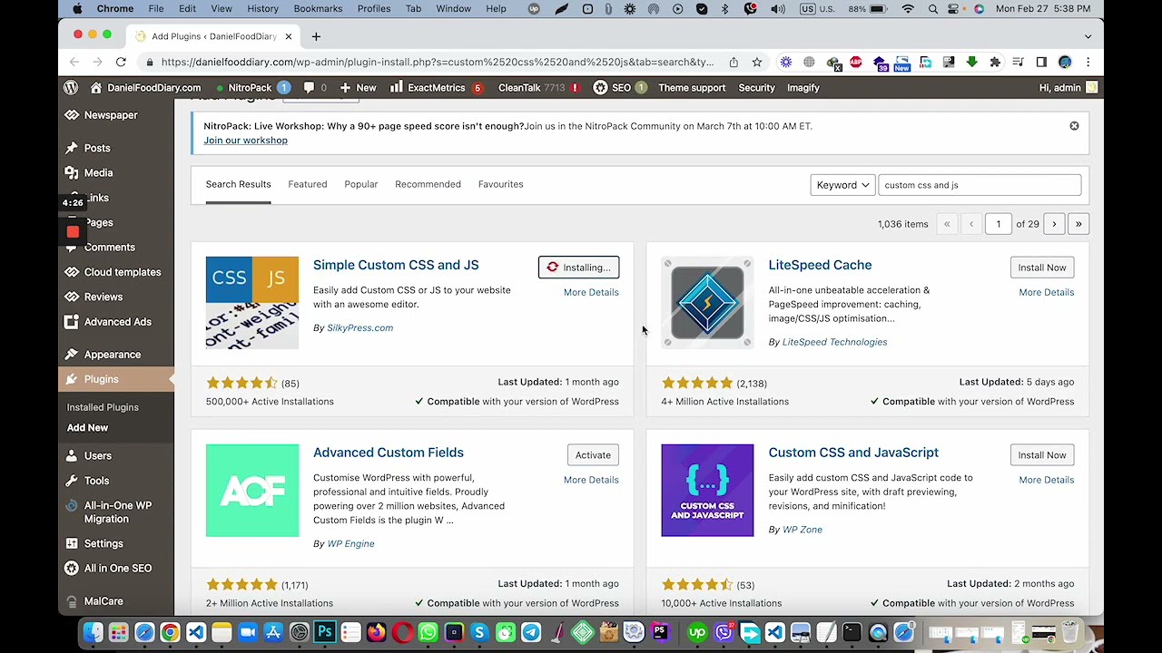Open Posts in the admin sidebar
The width and height of the screenshot is (1162, 653).
(x=97, y=148)
